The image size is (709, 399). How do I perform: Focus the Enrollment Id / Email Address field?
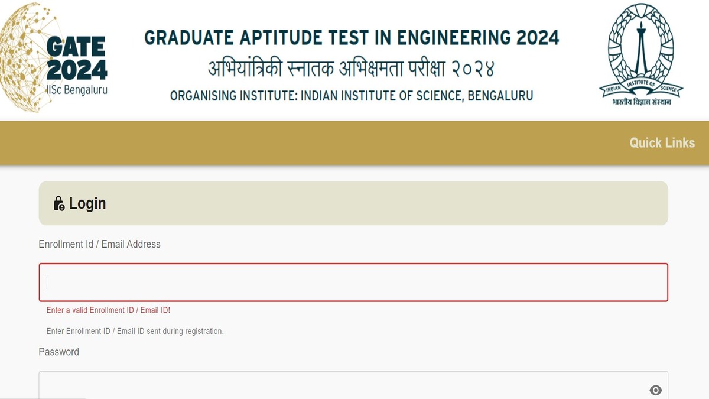[x=353, y=283]
